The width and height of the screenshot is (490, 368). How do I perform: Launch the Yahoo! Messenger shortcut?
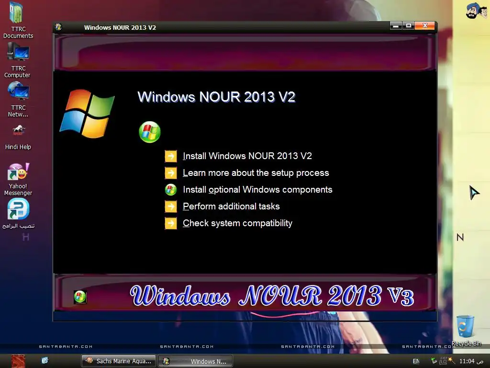pos(18,180)
